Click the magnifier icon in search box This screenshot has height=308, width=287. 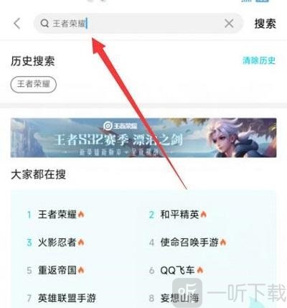44,24
